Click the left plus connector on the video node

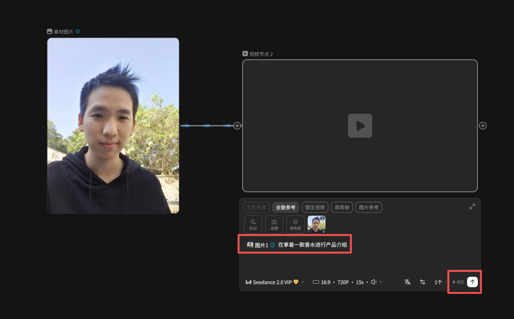point(237,126)
